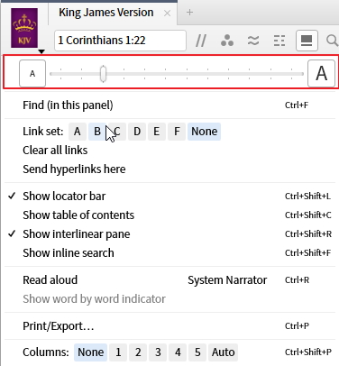Open the KJV resource panel menu icon
The height and width of the screenshot is (366, 339).
point(24,29)
